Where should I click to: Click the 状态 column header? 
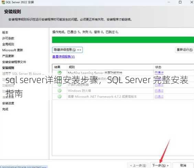[x=158, y=67]
